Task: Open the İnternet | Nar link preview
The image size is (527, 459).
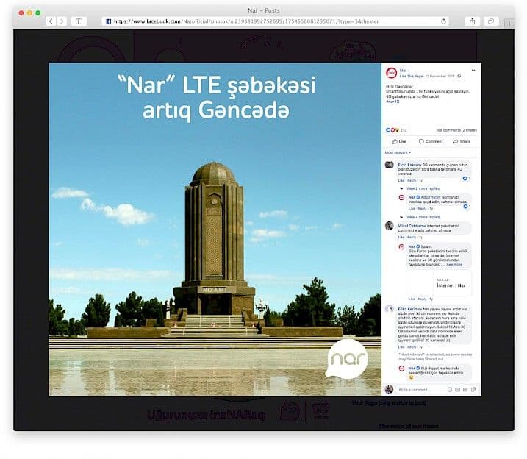Action: click(x=439, y=282)
